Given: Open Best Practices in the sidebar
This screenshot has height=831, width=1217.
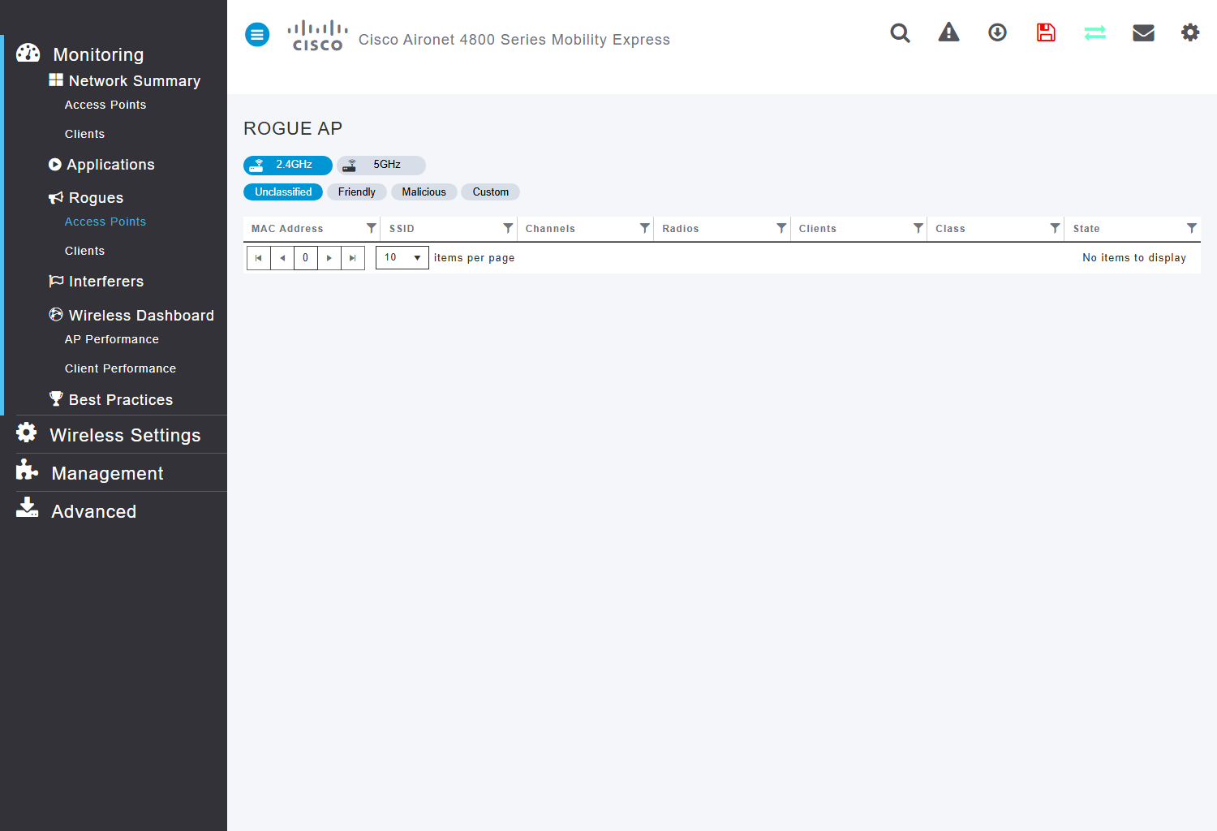Looking at the screenshot, I should tap(121, 400).
